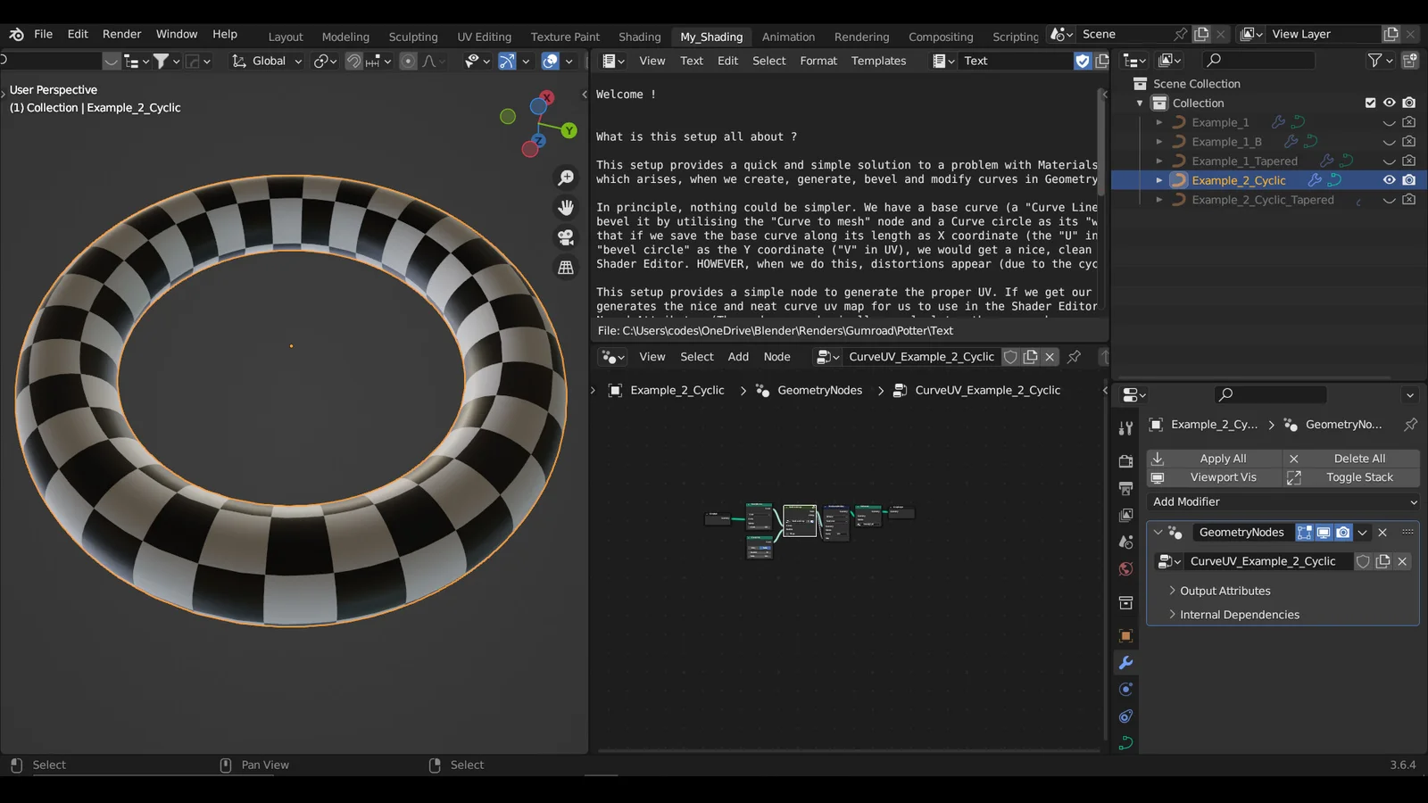Switch to the Compositing workspace tab

click(941, 37)
